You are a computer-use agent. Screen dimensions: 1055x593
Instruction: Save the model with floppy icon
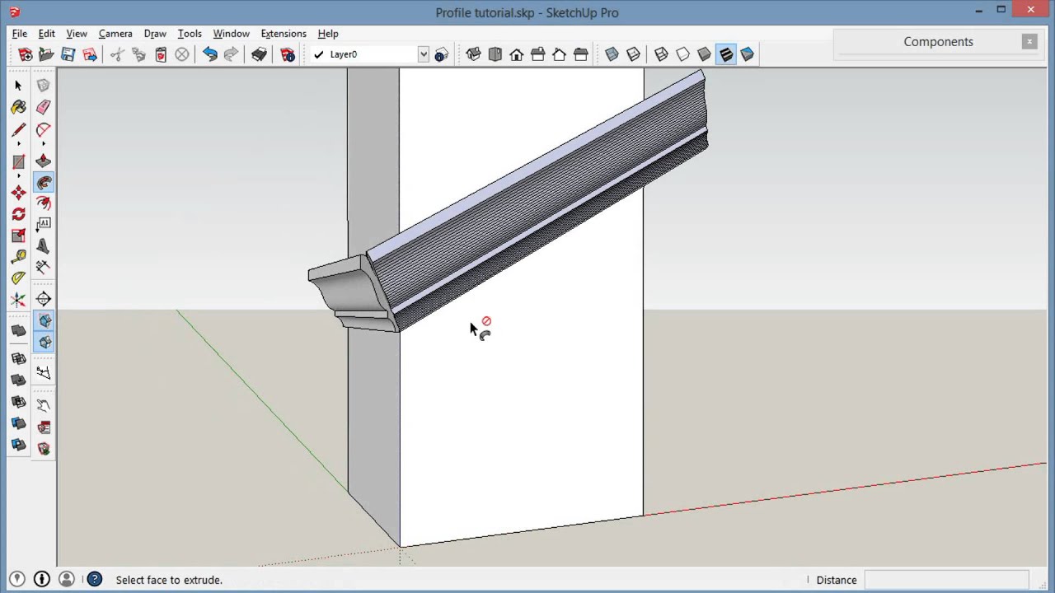click(68, 54)
